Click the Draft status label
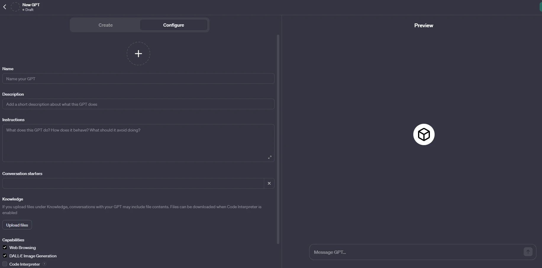This screenshot has height=268, width=542. coord(29,10)
